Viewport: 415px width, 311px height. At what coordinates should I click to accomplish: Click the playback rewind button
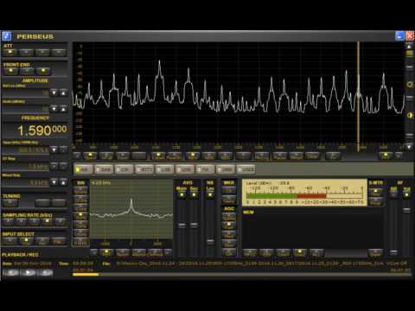(x=10, y=272)
